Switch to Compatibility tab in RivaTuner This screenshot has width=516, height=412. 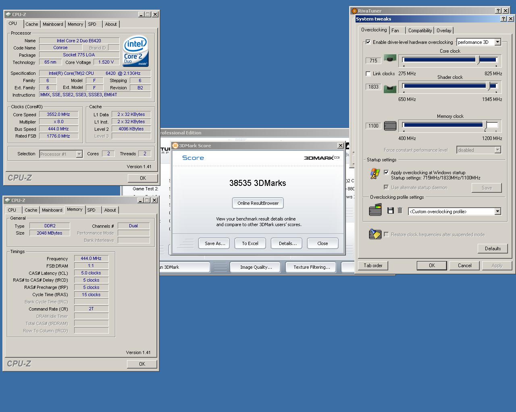tap(420, 30)
